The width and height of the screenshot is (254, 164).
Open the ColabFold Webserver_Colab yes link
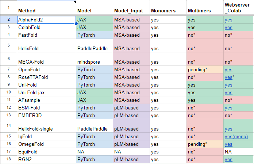[x=228, y=27]
